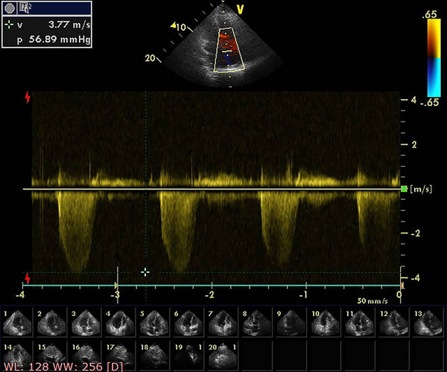Open thumbnail 6
The image size is (447, 372).
[x=188, y=322]
